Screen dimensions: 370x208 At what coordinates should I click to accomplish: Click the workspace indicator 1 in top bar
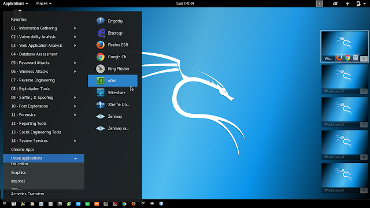(x=320, y=3)
